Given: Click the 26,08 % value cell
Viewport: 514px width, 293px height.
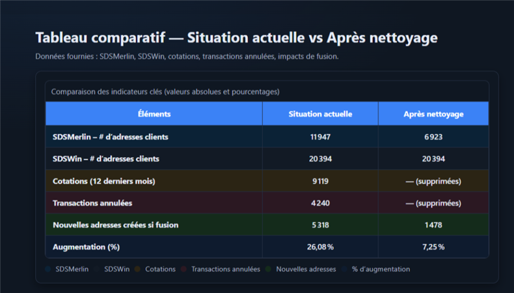Looking at the screenshot, I should coord(320,247).
